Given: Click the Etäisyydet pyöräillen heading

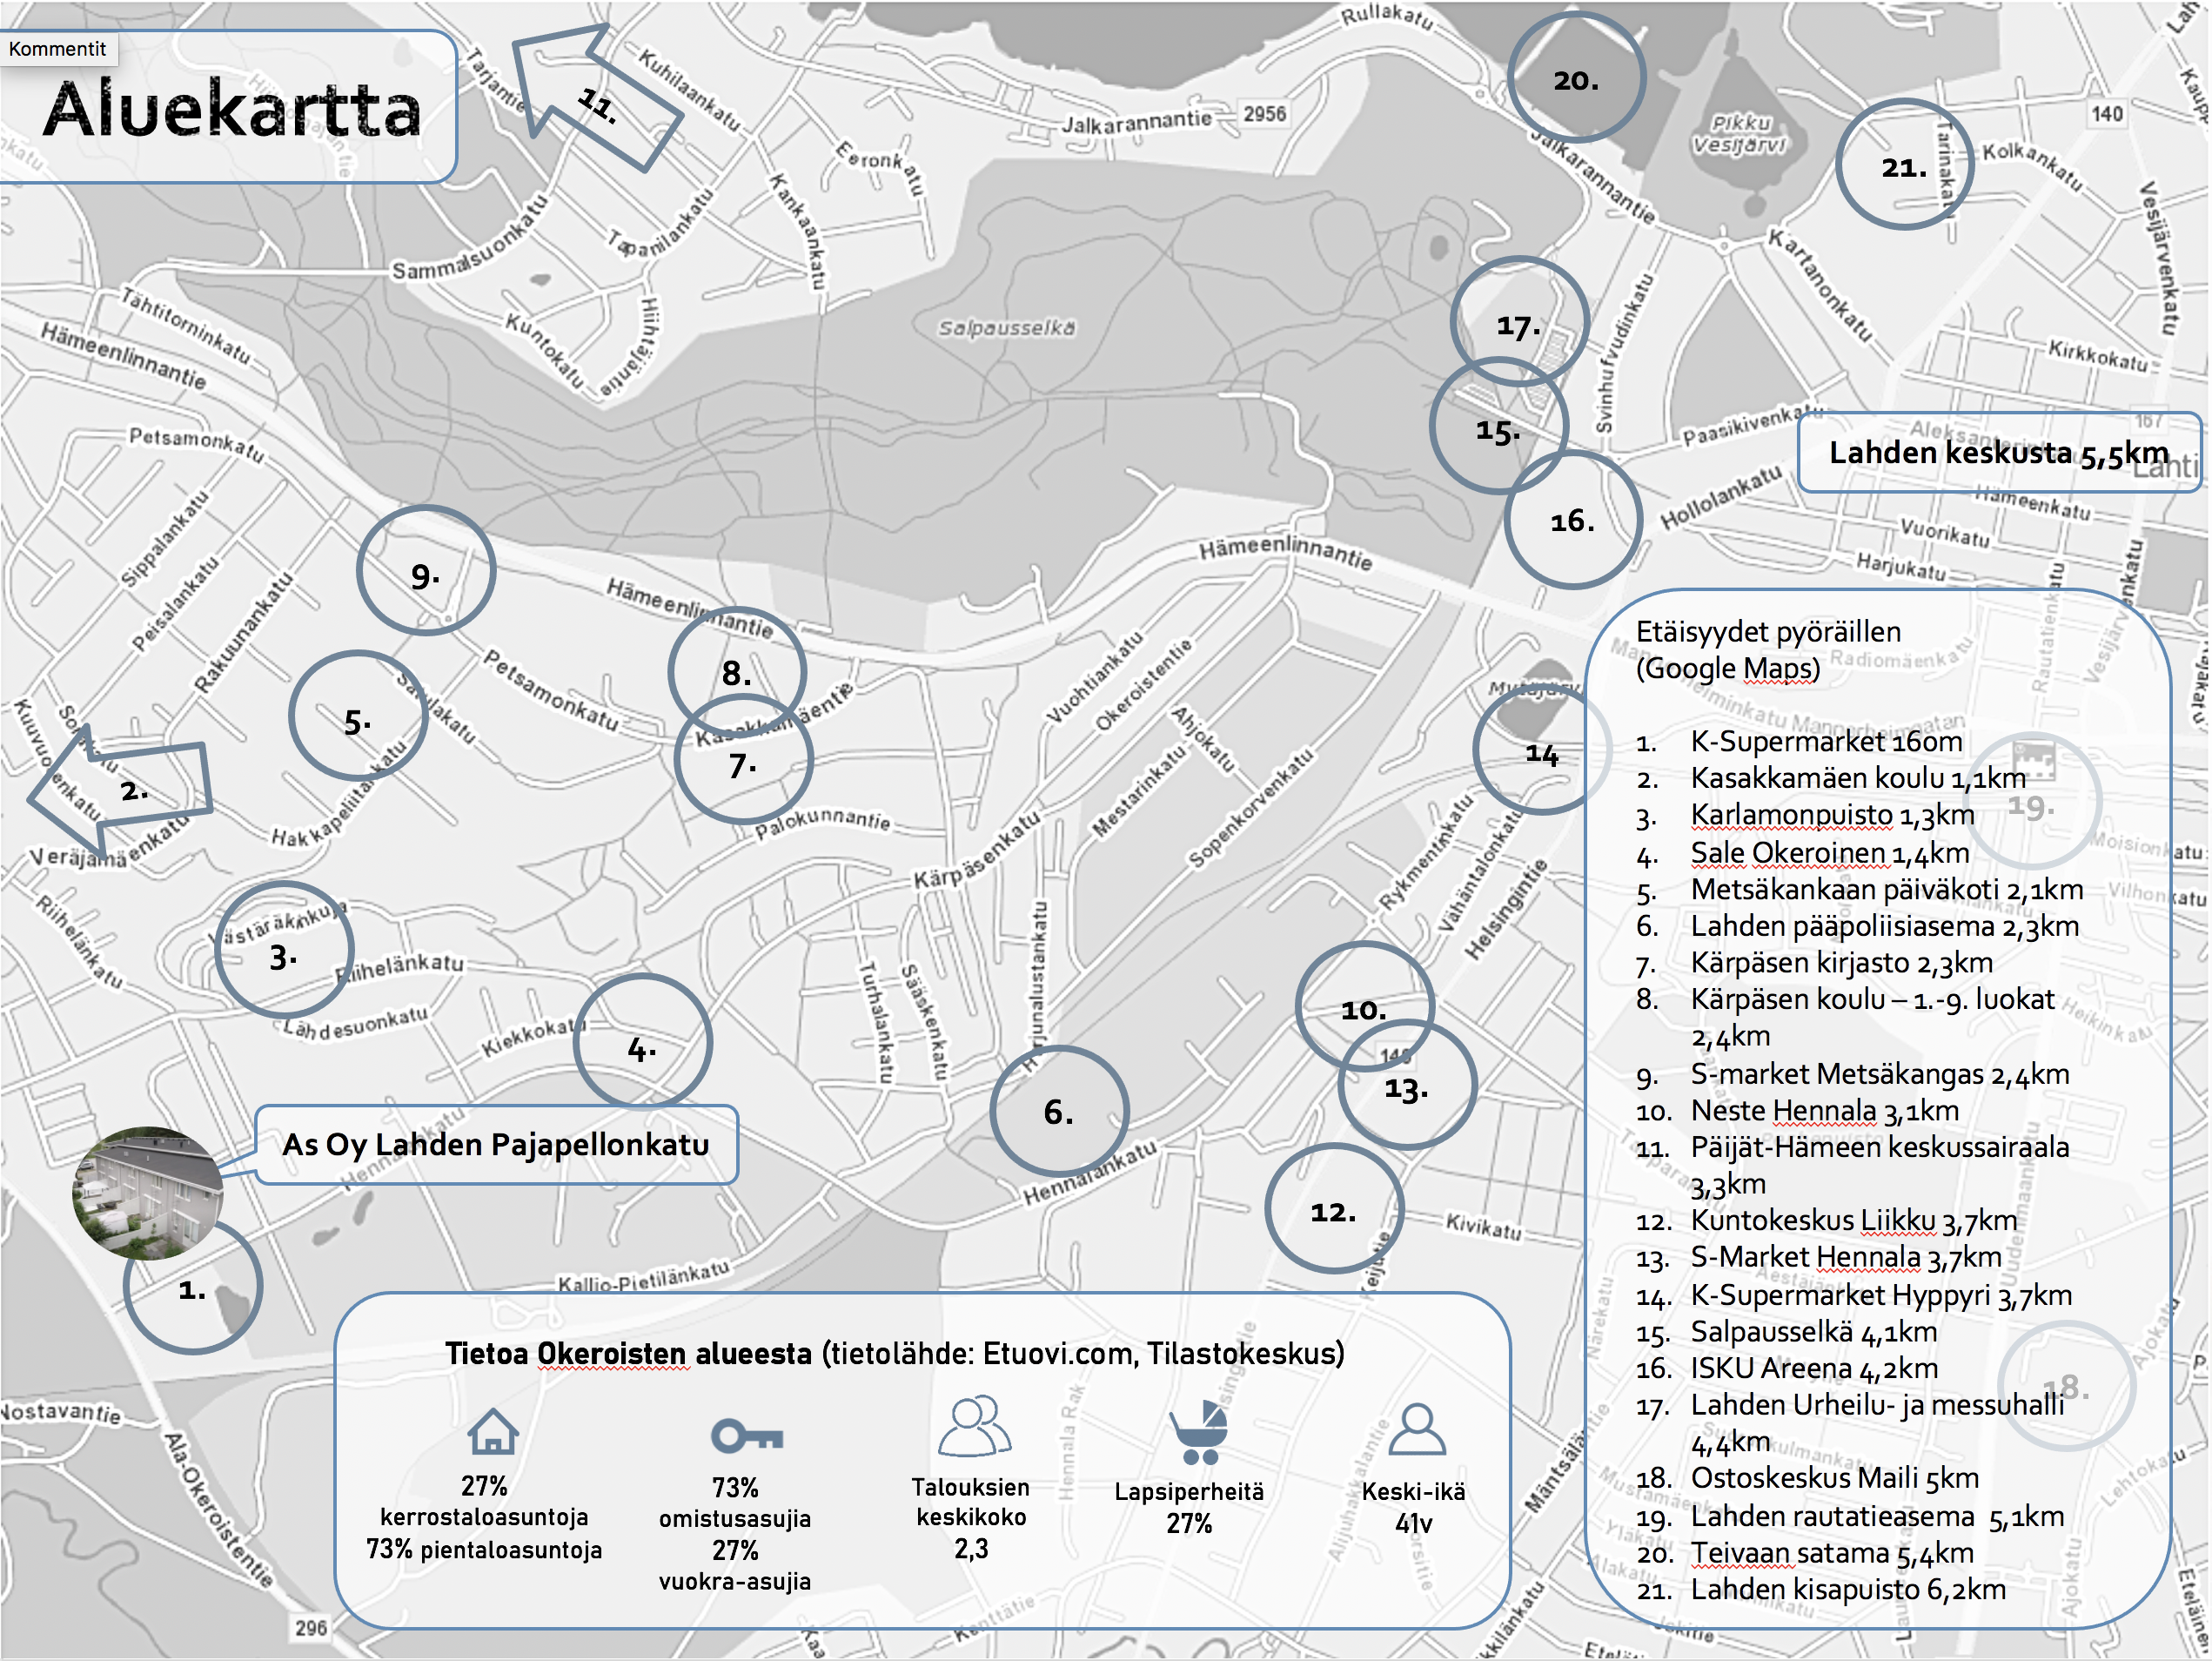Looking at the screenshot, I should [1768, 649].
